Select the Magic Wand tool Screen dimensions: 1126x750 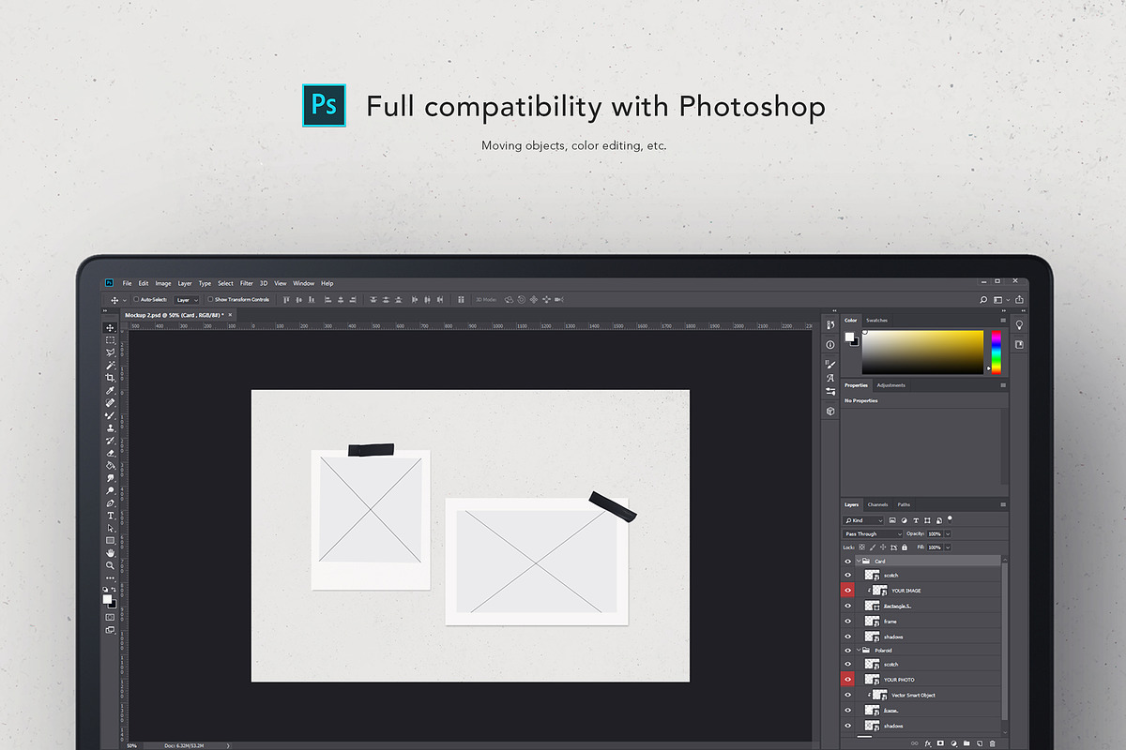tap(110, 365)
